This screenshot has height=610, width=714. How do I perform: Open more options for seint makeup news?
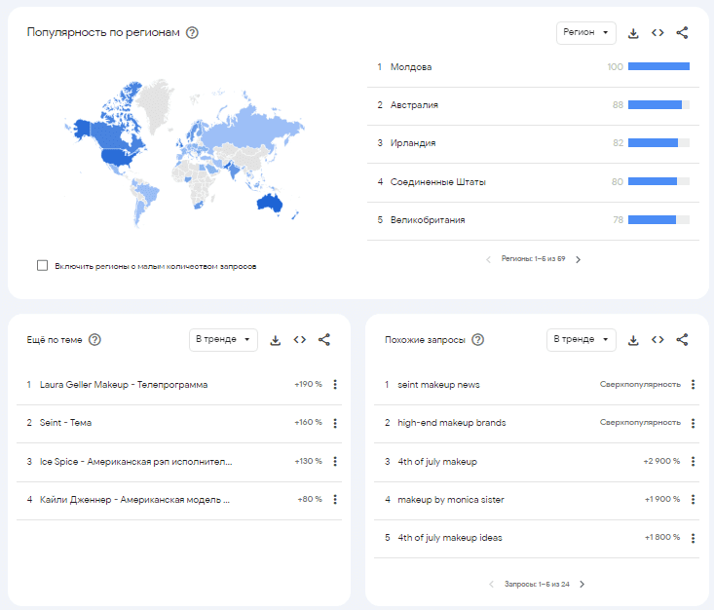tap(693, 385)
